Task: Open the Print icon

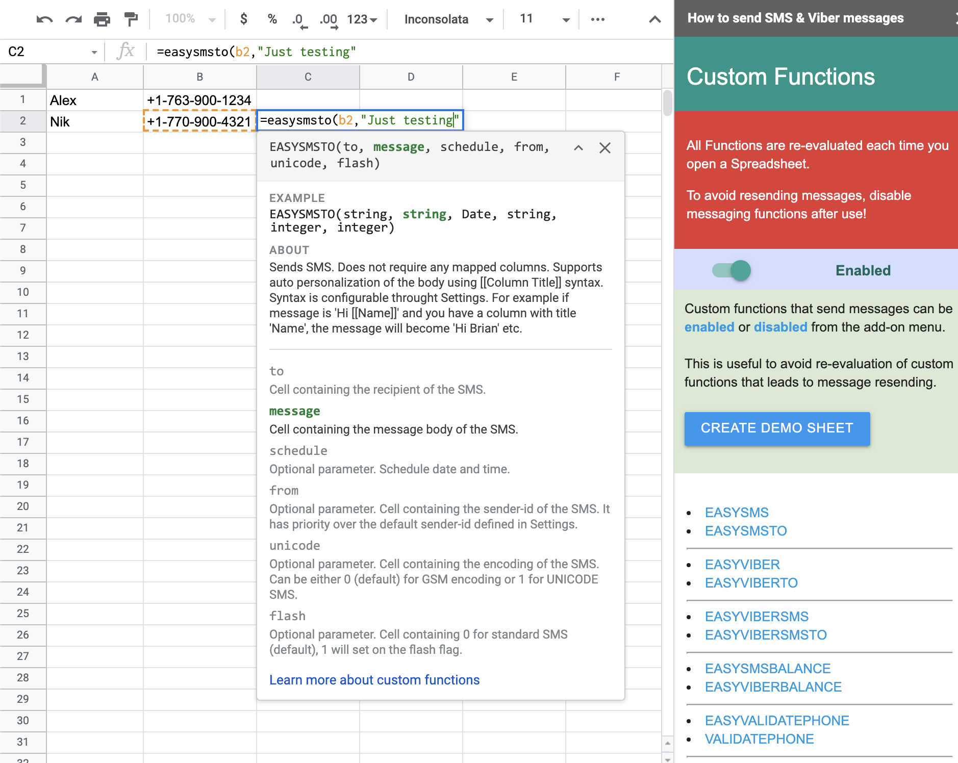Action: (103, 19)
